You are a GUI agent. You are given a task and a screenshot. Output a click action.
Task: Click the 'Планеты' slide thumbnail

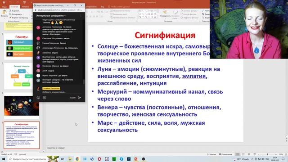[x=18, y=46]
